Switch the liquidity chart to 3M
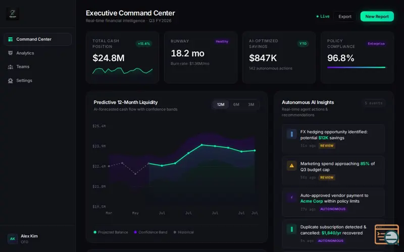The width and height of the screenshot is (404, 252). click(251, 104)
